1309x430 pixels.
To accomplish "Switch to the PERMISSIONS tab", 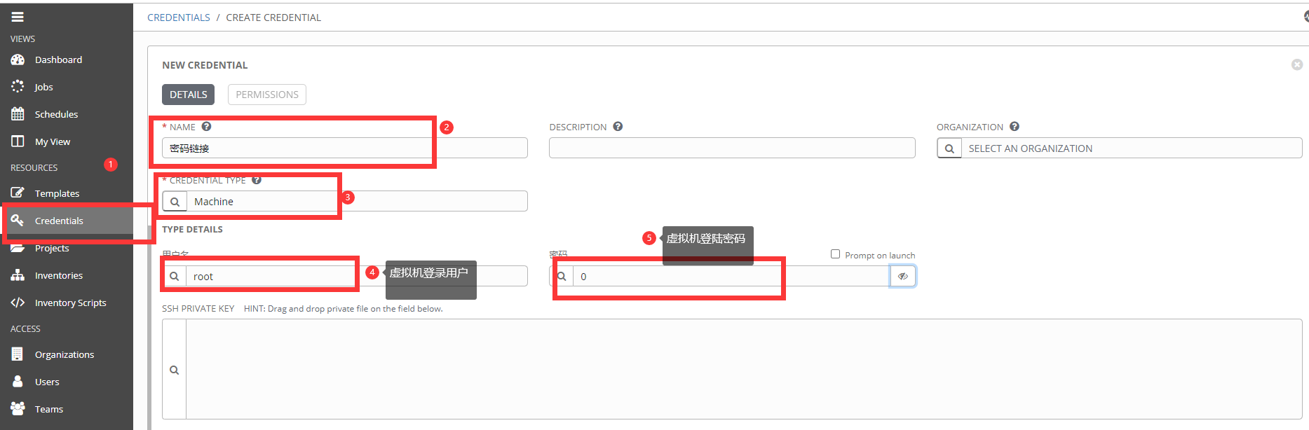I will (267, 95).
